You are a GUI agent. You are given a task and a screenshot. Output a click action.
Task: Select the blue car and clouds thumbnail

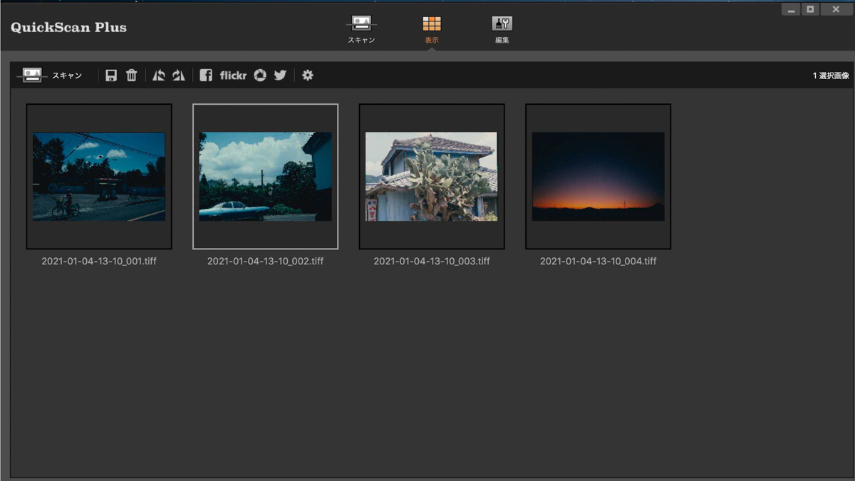click(266, 177)
